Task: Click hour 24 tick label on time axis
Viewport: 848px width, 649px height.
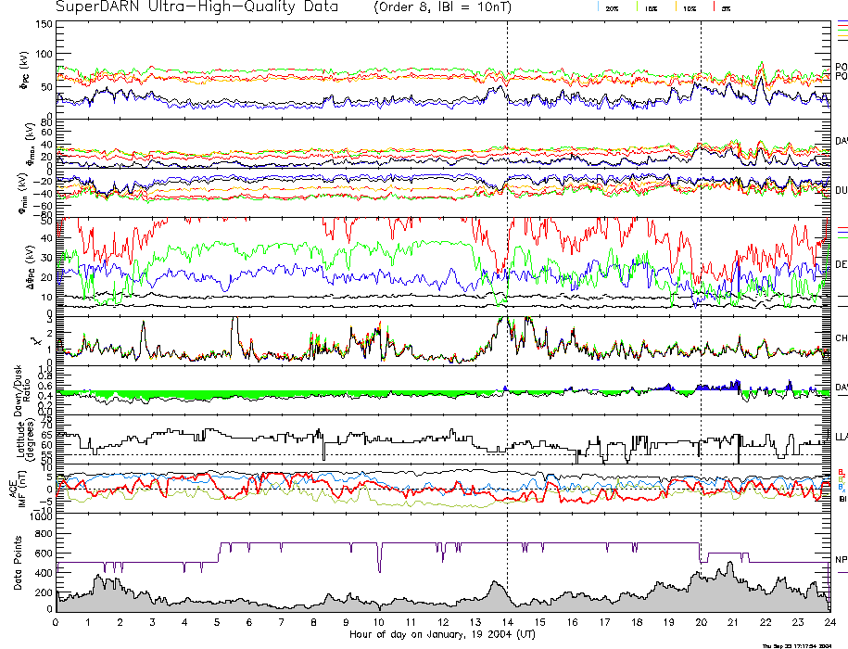Action: point(829,624)
